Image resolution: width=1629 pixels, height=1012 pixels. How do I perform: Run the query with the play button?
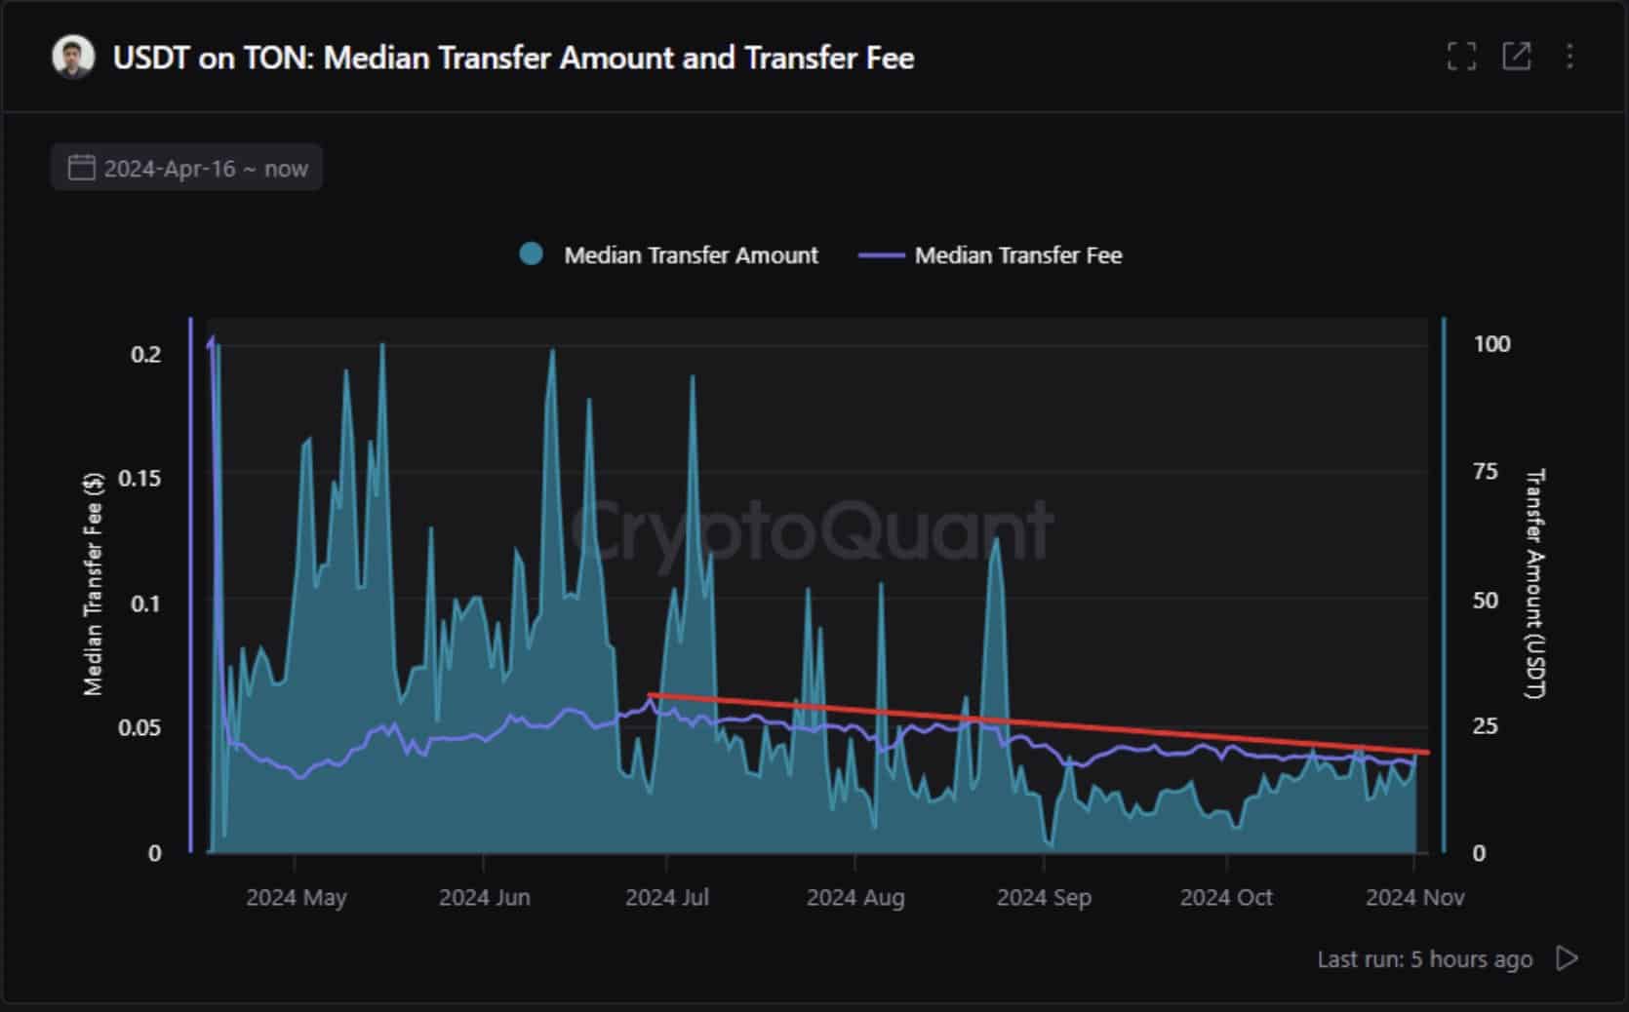pos(1567,958)
